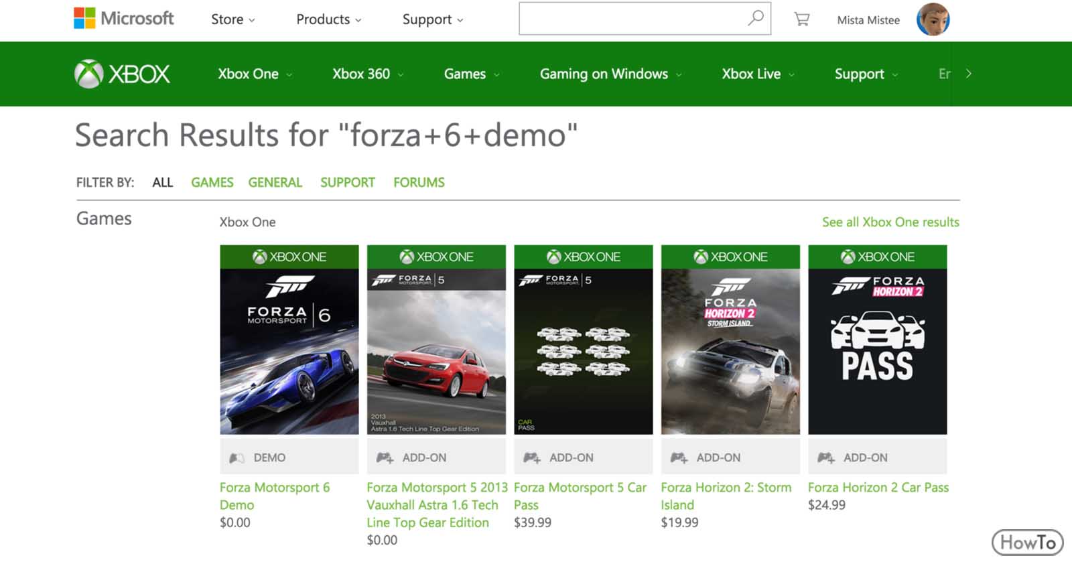Click the right arrow to show more navigation
1072x564 pixels.
(968, 74)
